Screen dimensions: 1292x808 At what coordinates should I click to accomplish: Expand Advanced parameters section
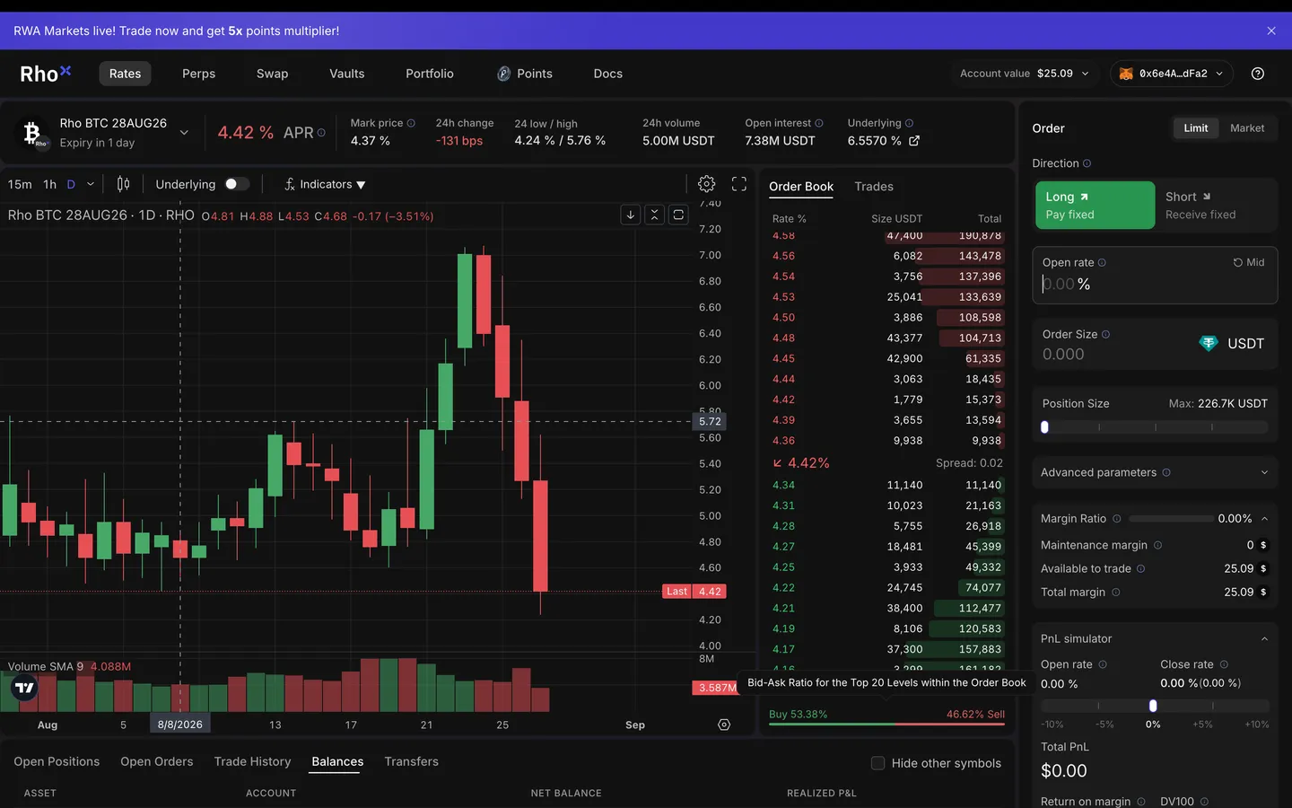(1155, 472)
